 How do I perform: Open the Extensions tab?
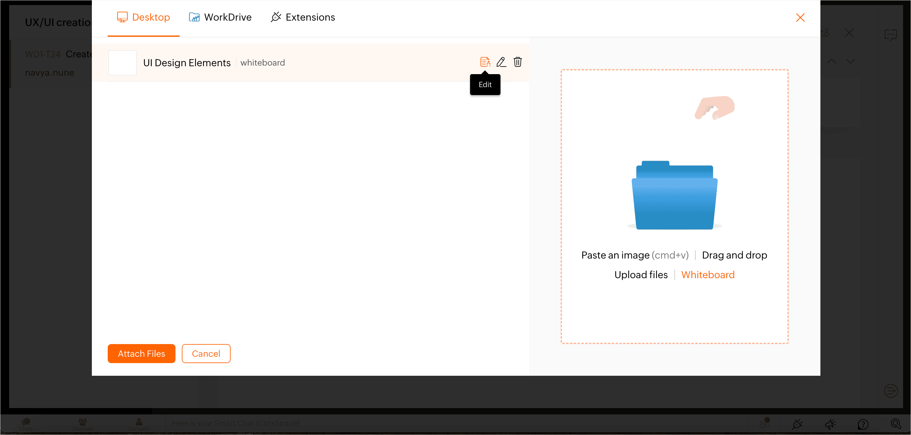[303, 17]
